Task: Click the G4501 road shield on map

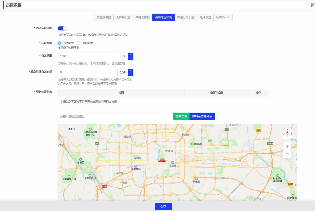Action: [x=270, y=143]
